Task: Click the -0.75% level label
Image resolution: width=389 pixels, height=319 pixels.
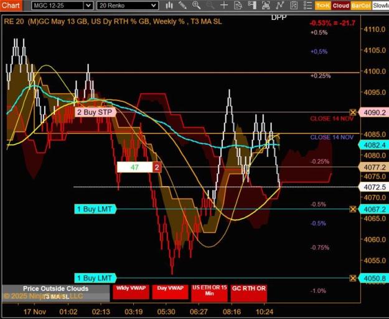Action: coord(320,248)
